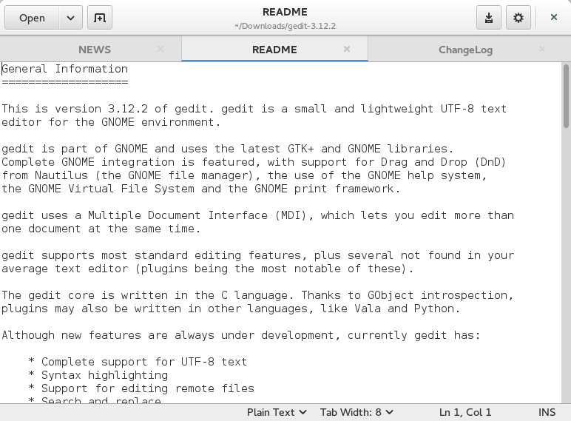Screen dimensions: 571x421
Task: Open the Plain Text language dropdown
Action: click(x=277, y=412)
